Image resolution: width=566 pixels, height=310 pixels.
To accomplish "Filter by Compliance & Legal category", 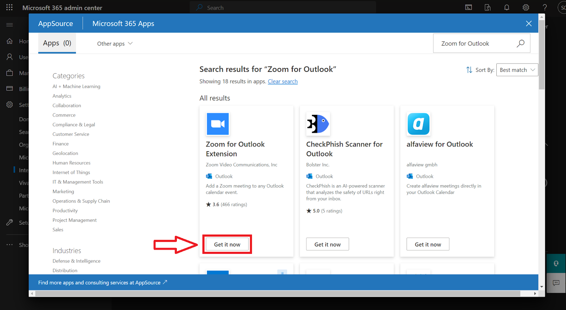I will (x=74, y=124).
